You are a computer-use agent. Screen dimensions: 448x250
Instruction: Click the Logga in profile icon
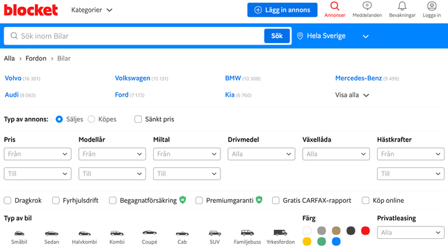432,6
